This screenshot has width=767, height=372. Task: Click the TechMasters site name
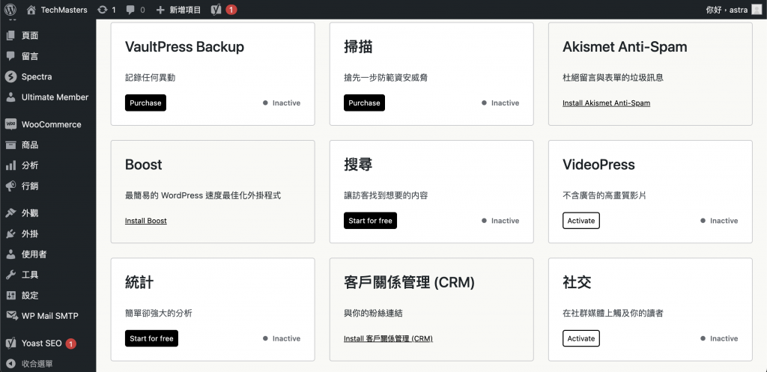(64, 9)
